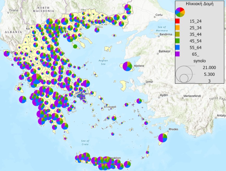Click the Rhodes city label
The height and width of the screenshot is (171, 226).
point(173,129)
